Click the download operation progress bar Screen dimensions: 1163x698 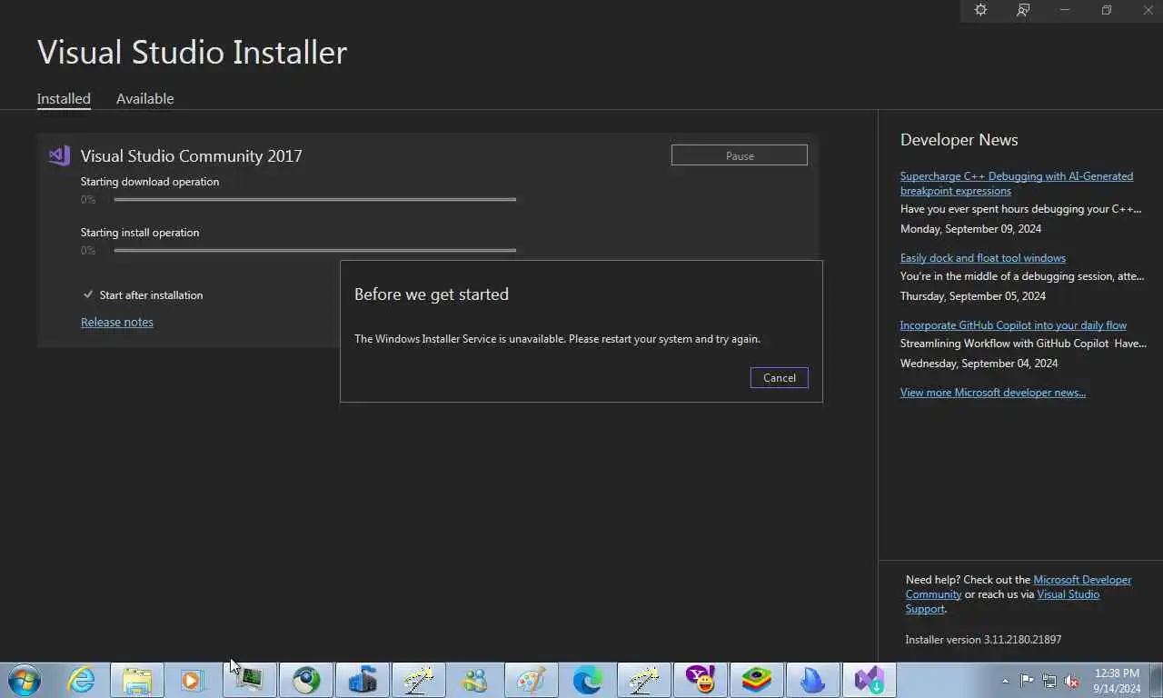pyautogui.click(x=315, y=199)
